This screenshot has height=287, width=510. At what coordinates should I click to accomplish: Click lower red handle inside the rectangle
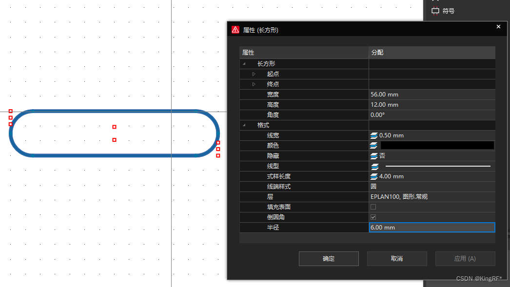pos(114,140)
